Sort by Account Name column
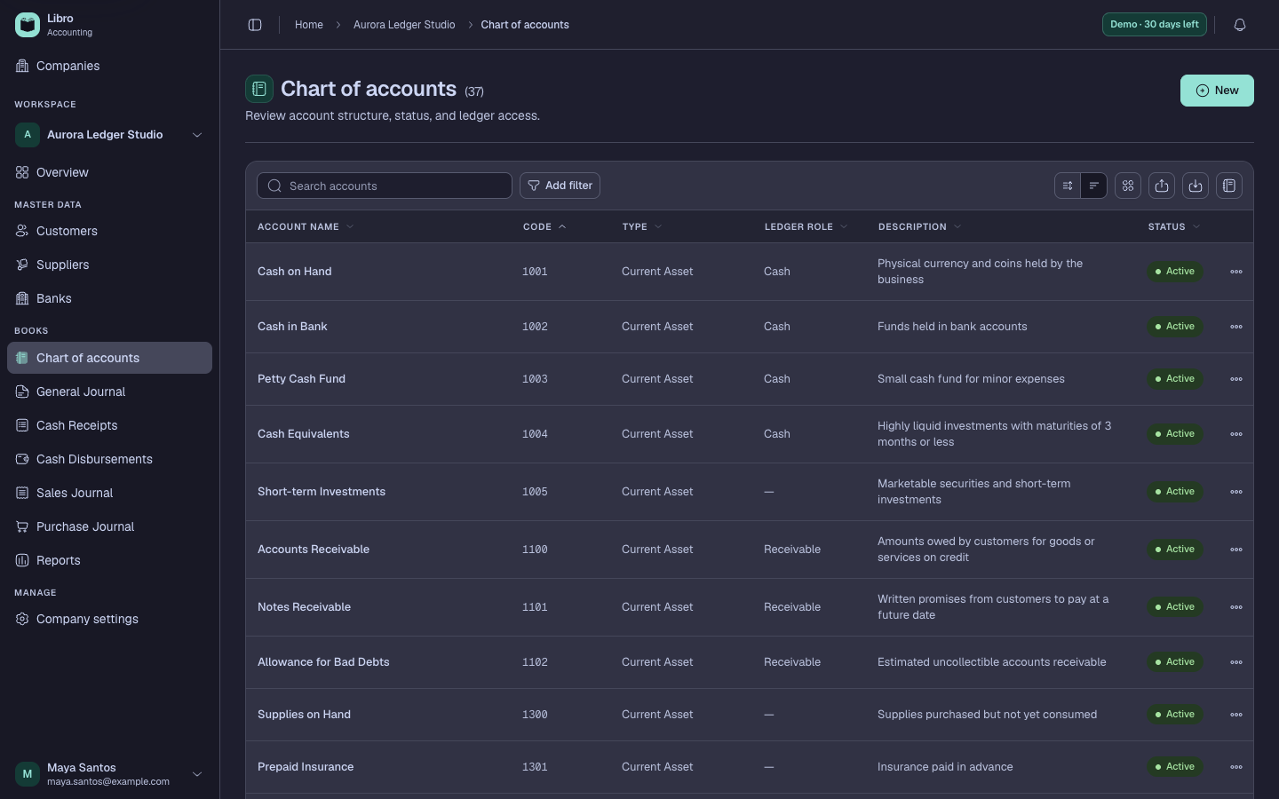 point(306,227)
